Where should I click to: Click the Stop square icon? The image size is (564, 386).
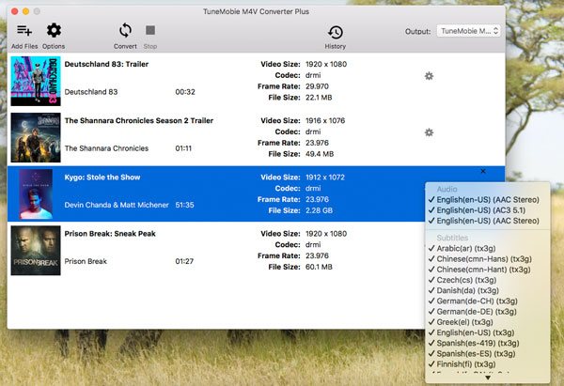(150, 30)
